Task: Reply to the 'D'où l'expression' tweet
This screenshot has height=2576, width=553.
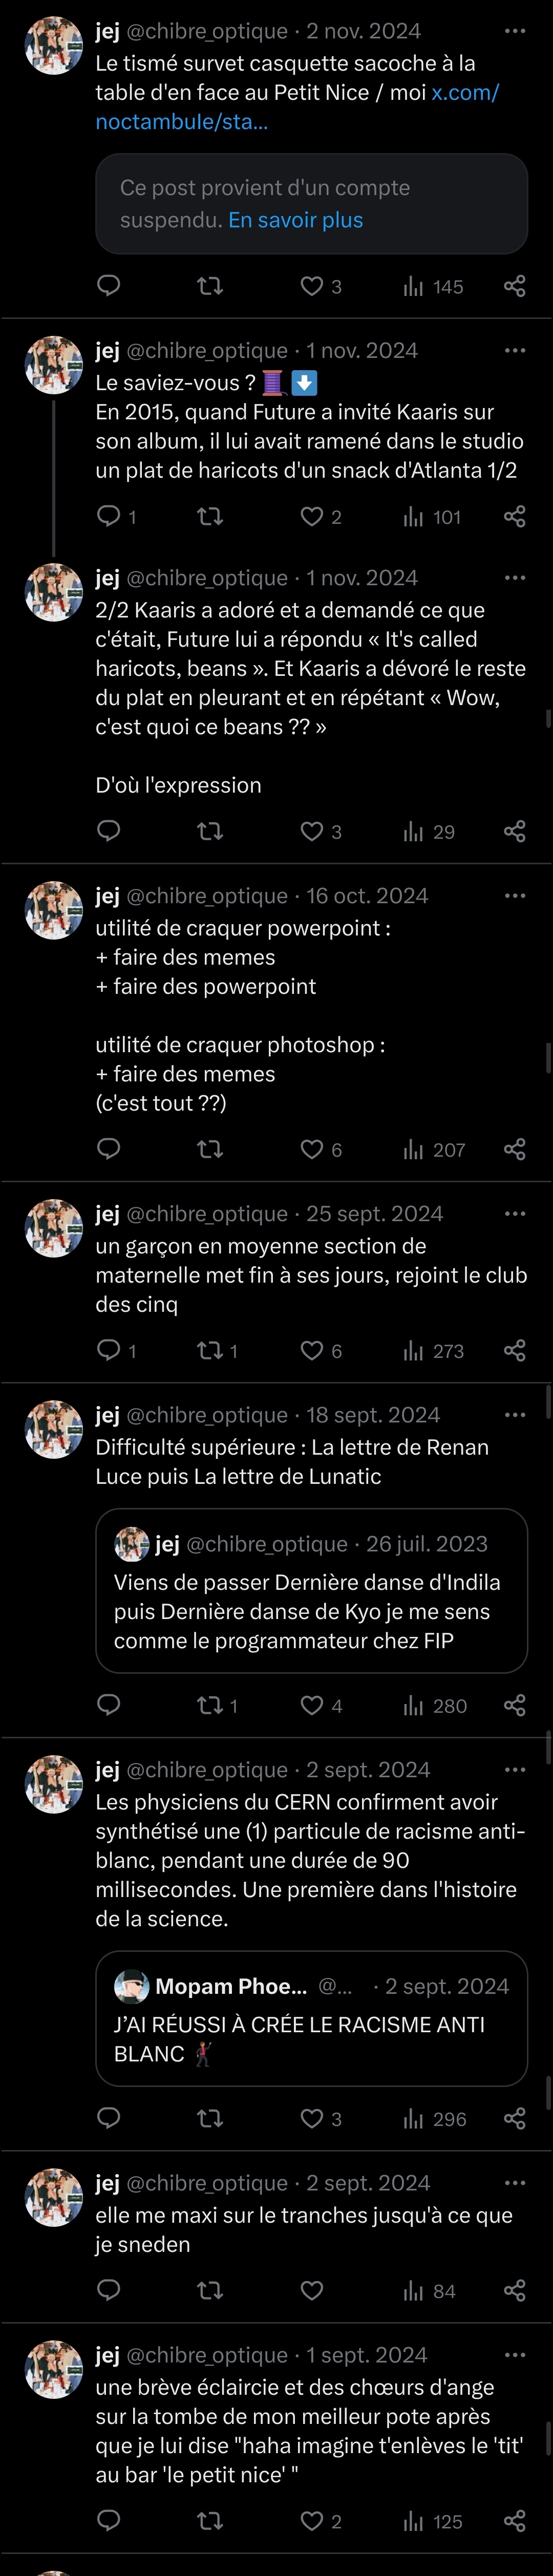Action: (x=108, y=831)
